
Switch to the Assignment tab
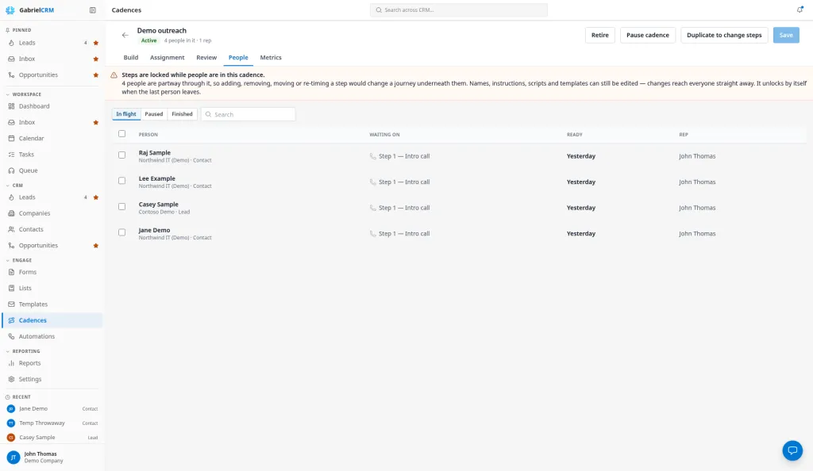tap(167, 57)
